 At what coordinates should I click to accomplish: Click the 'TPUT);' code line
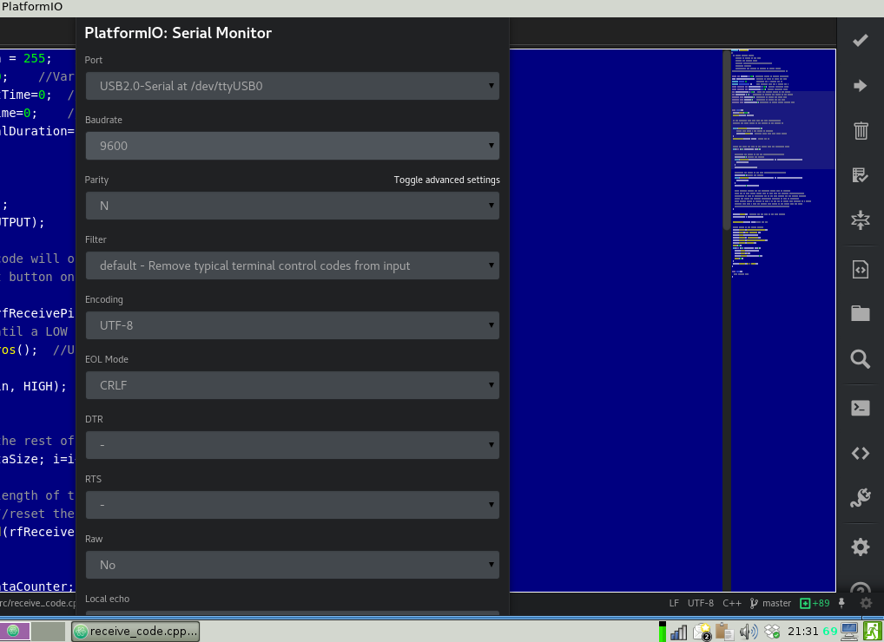[x=22, y=222]
